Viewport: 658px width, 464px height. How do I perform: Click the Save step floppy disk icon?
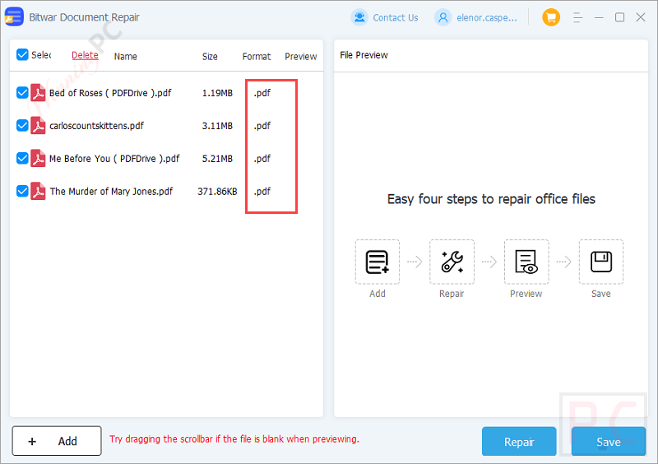click(601, 262)
